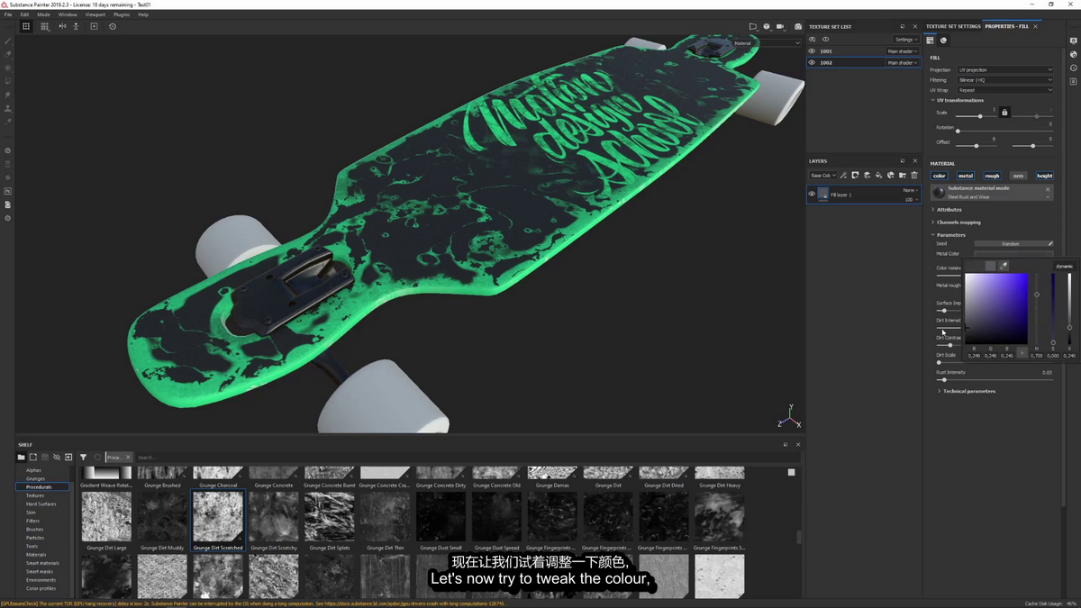The height and width of the screenshot is (608, 1081).
Task: Edit the Seed Random value with pencil icon
Action: coord(1050,243)
